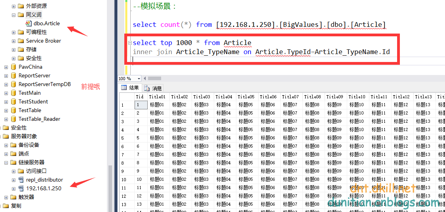Click the TestTable_Reader database icon

(x=13, y=119)
